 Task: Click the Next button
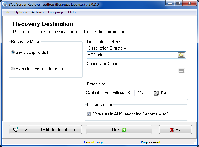point(119,130)
